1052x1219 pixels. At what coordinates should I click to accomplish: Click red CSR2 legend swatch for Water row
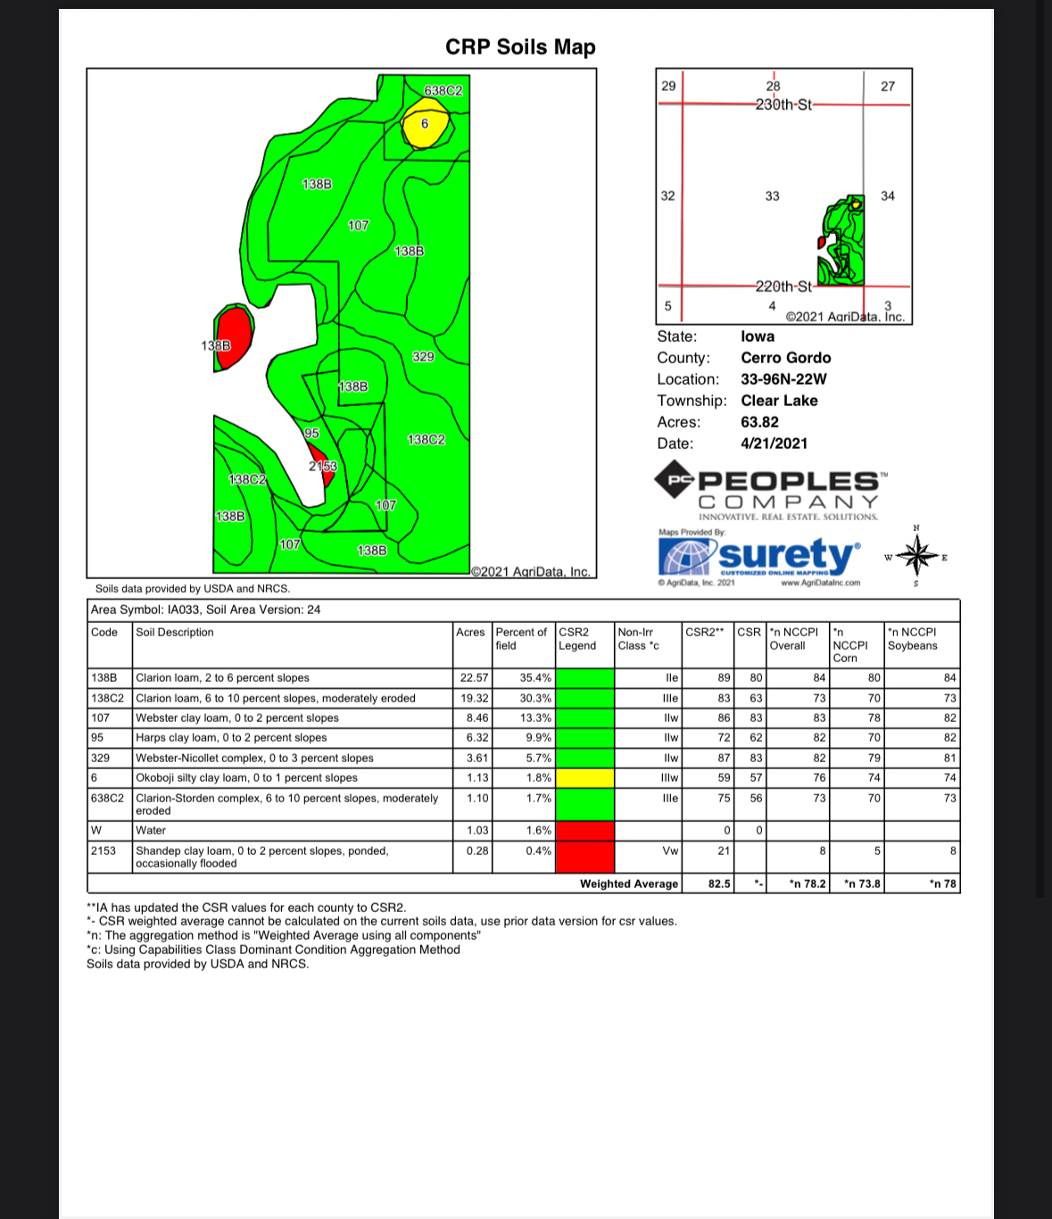(584, 831)
